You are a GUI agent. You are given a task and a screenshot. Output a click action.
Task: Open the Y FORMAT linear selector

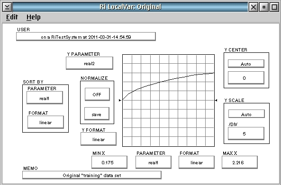point(99,139)
